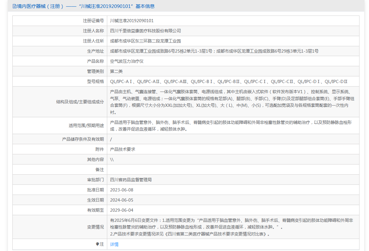
Task: Click the 产品名称 label cell
Action: (x=60, y=61)
